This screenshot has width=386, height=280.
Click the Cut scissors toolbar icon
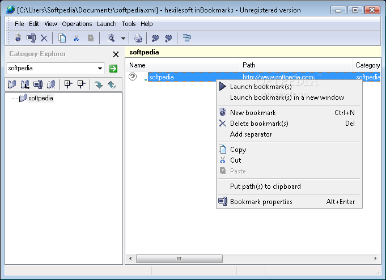pos(77,38)
